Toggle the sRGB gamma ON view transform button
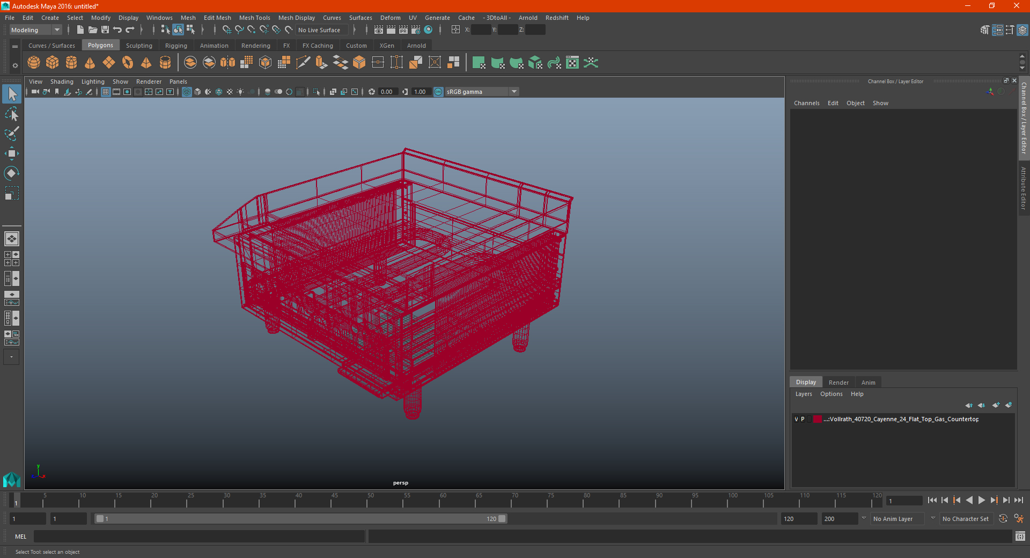 pyautogui.click(x=438, y=92)
